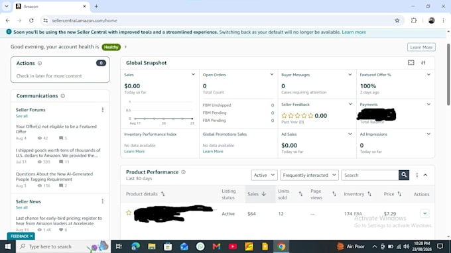Sort by Sales descending arrow
The width and height of the screenshot is (451, 253).
[x=264, y=194]
